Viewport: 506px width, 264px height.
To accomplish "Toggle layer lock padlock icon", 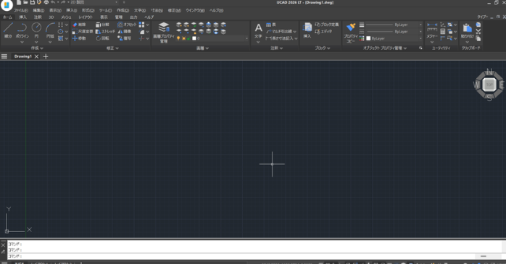I will (188, 38).
